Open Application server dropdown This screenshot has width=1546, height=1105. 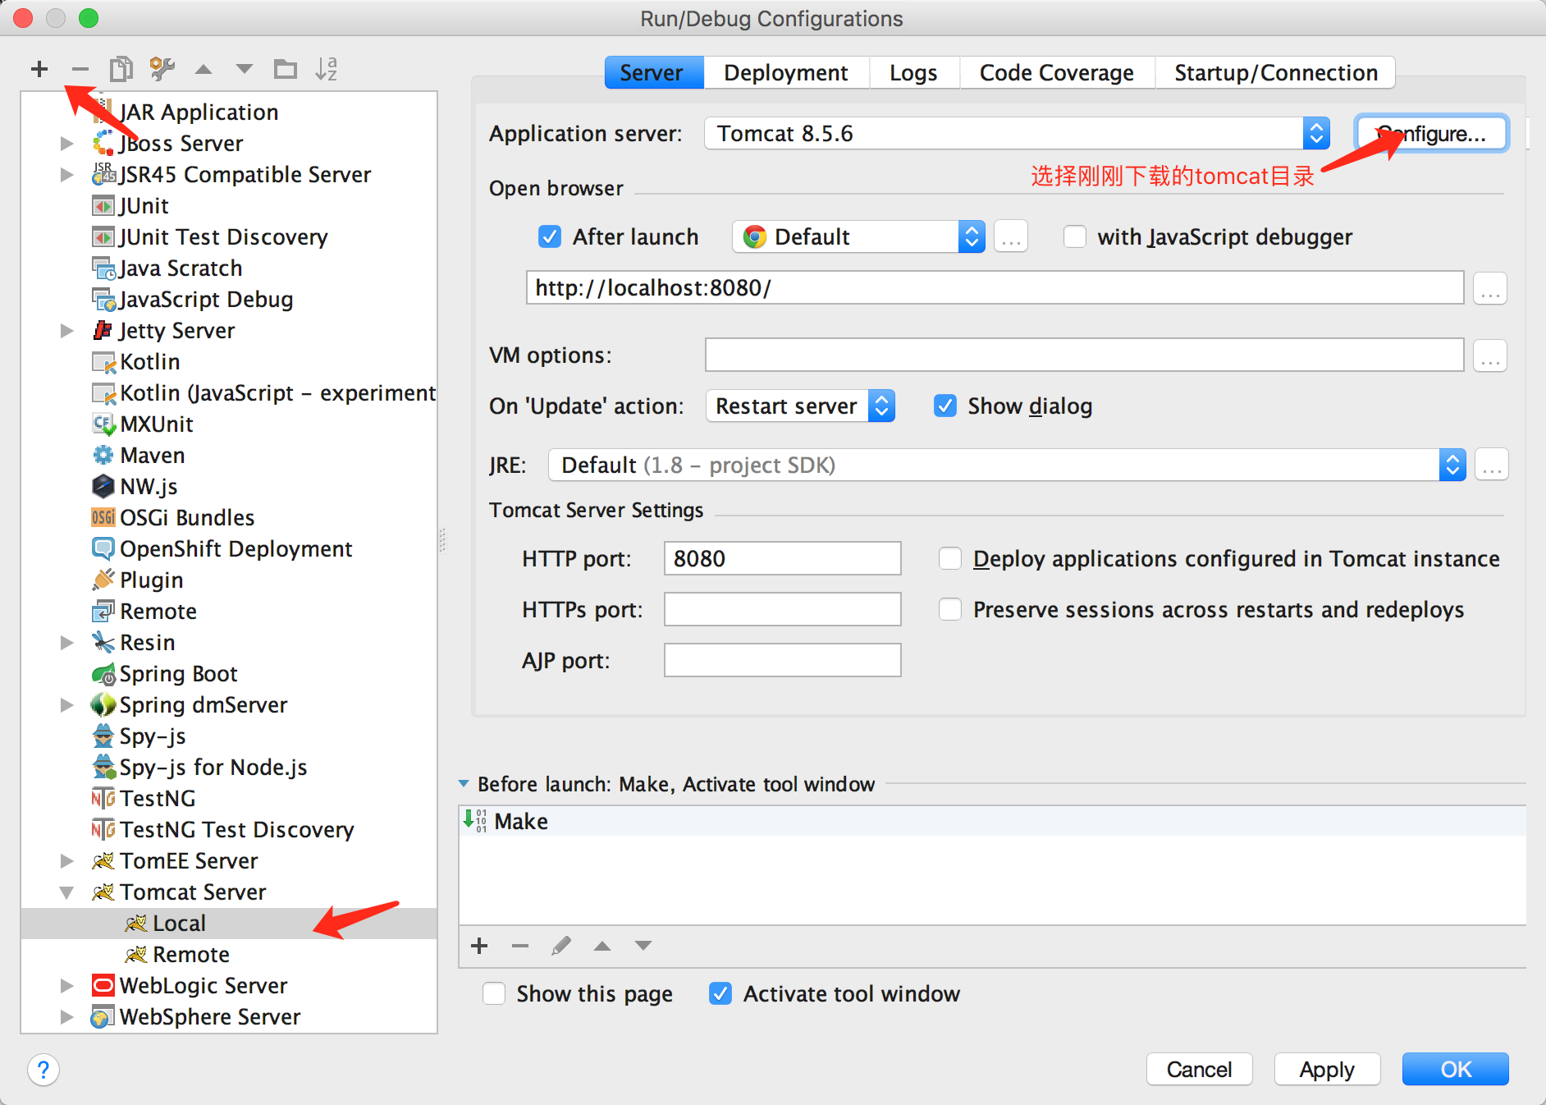pyautogui.click(x=1017, y=134)
